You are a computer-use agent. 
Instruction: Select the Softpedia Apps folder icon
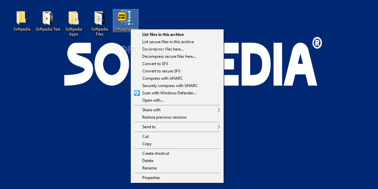coord(73,18)
